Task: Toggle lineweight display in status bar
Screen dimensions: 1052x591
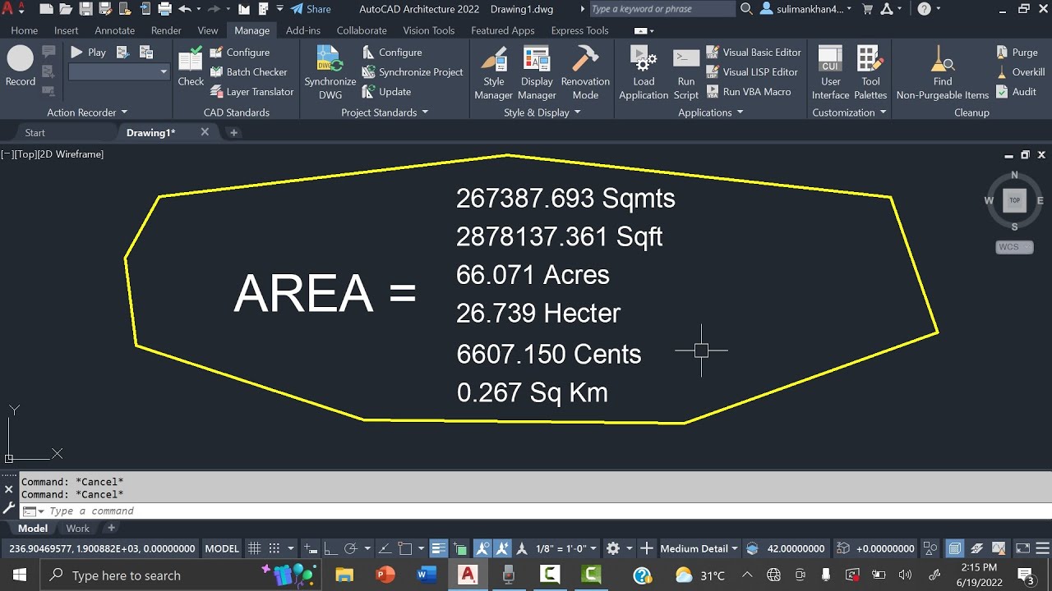Action: [439, 548]
